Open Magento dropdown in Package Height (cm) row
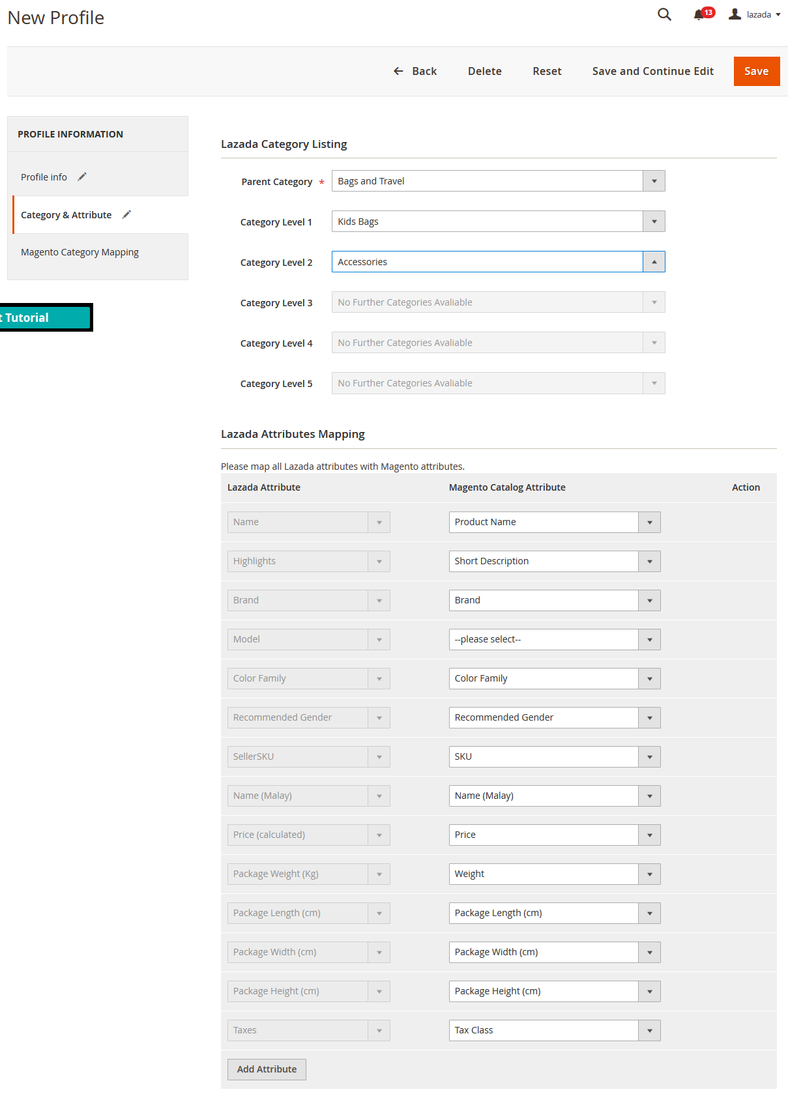Image resolution: width=788 pixels, height=1094 pixels. [x=555, y=991]
